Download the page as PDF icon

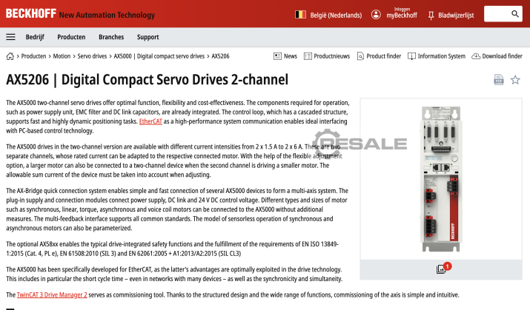click(x=499, y=80)
